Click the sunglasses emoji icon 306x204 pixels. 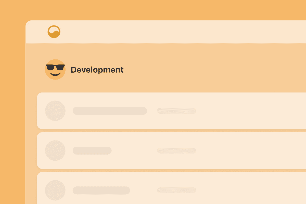pyautogui.click(x=55, y=69)
